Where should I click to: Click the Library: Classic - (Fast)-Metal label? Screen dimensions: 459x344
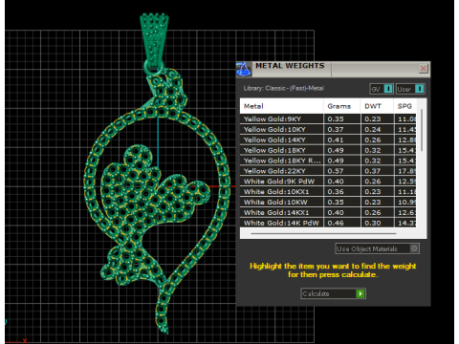coord(284,88)
